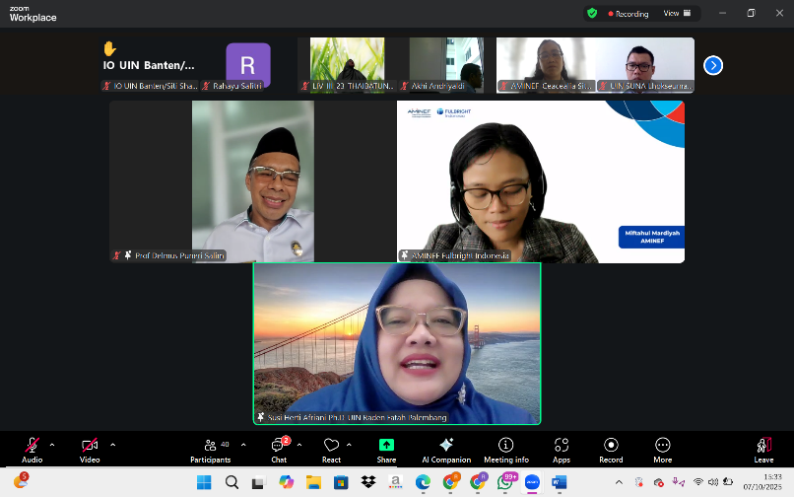
Task: Expand the chat options chevron
Action: tap(299, 445)
